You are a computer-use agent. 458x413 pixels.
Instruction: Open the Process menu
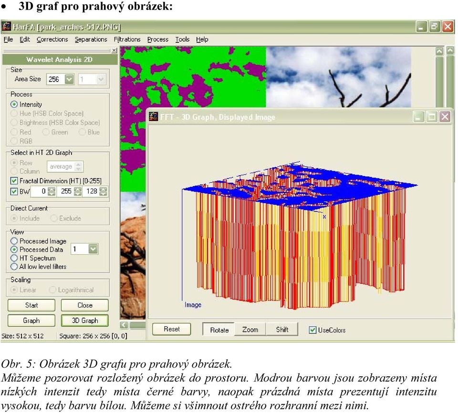point(158,39)
